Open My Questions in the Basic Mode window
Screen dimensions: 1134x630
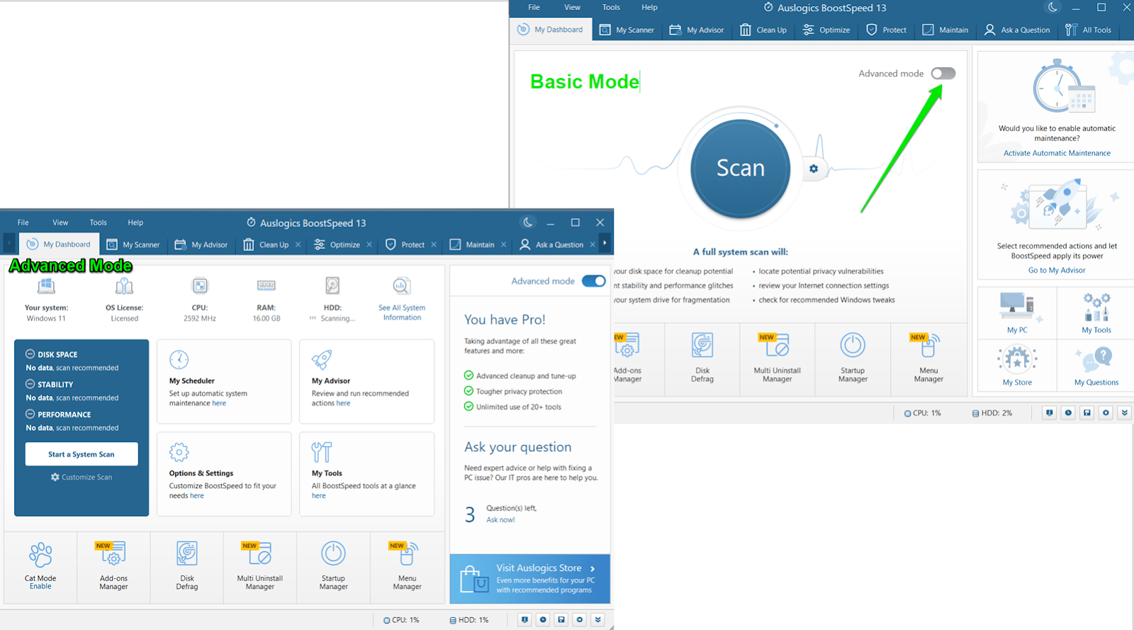point(1096,365)
